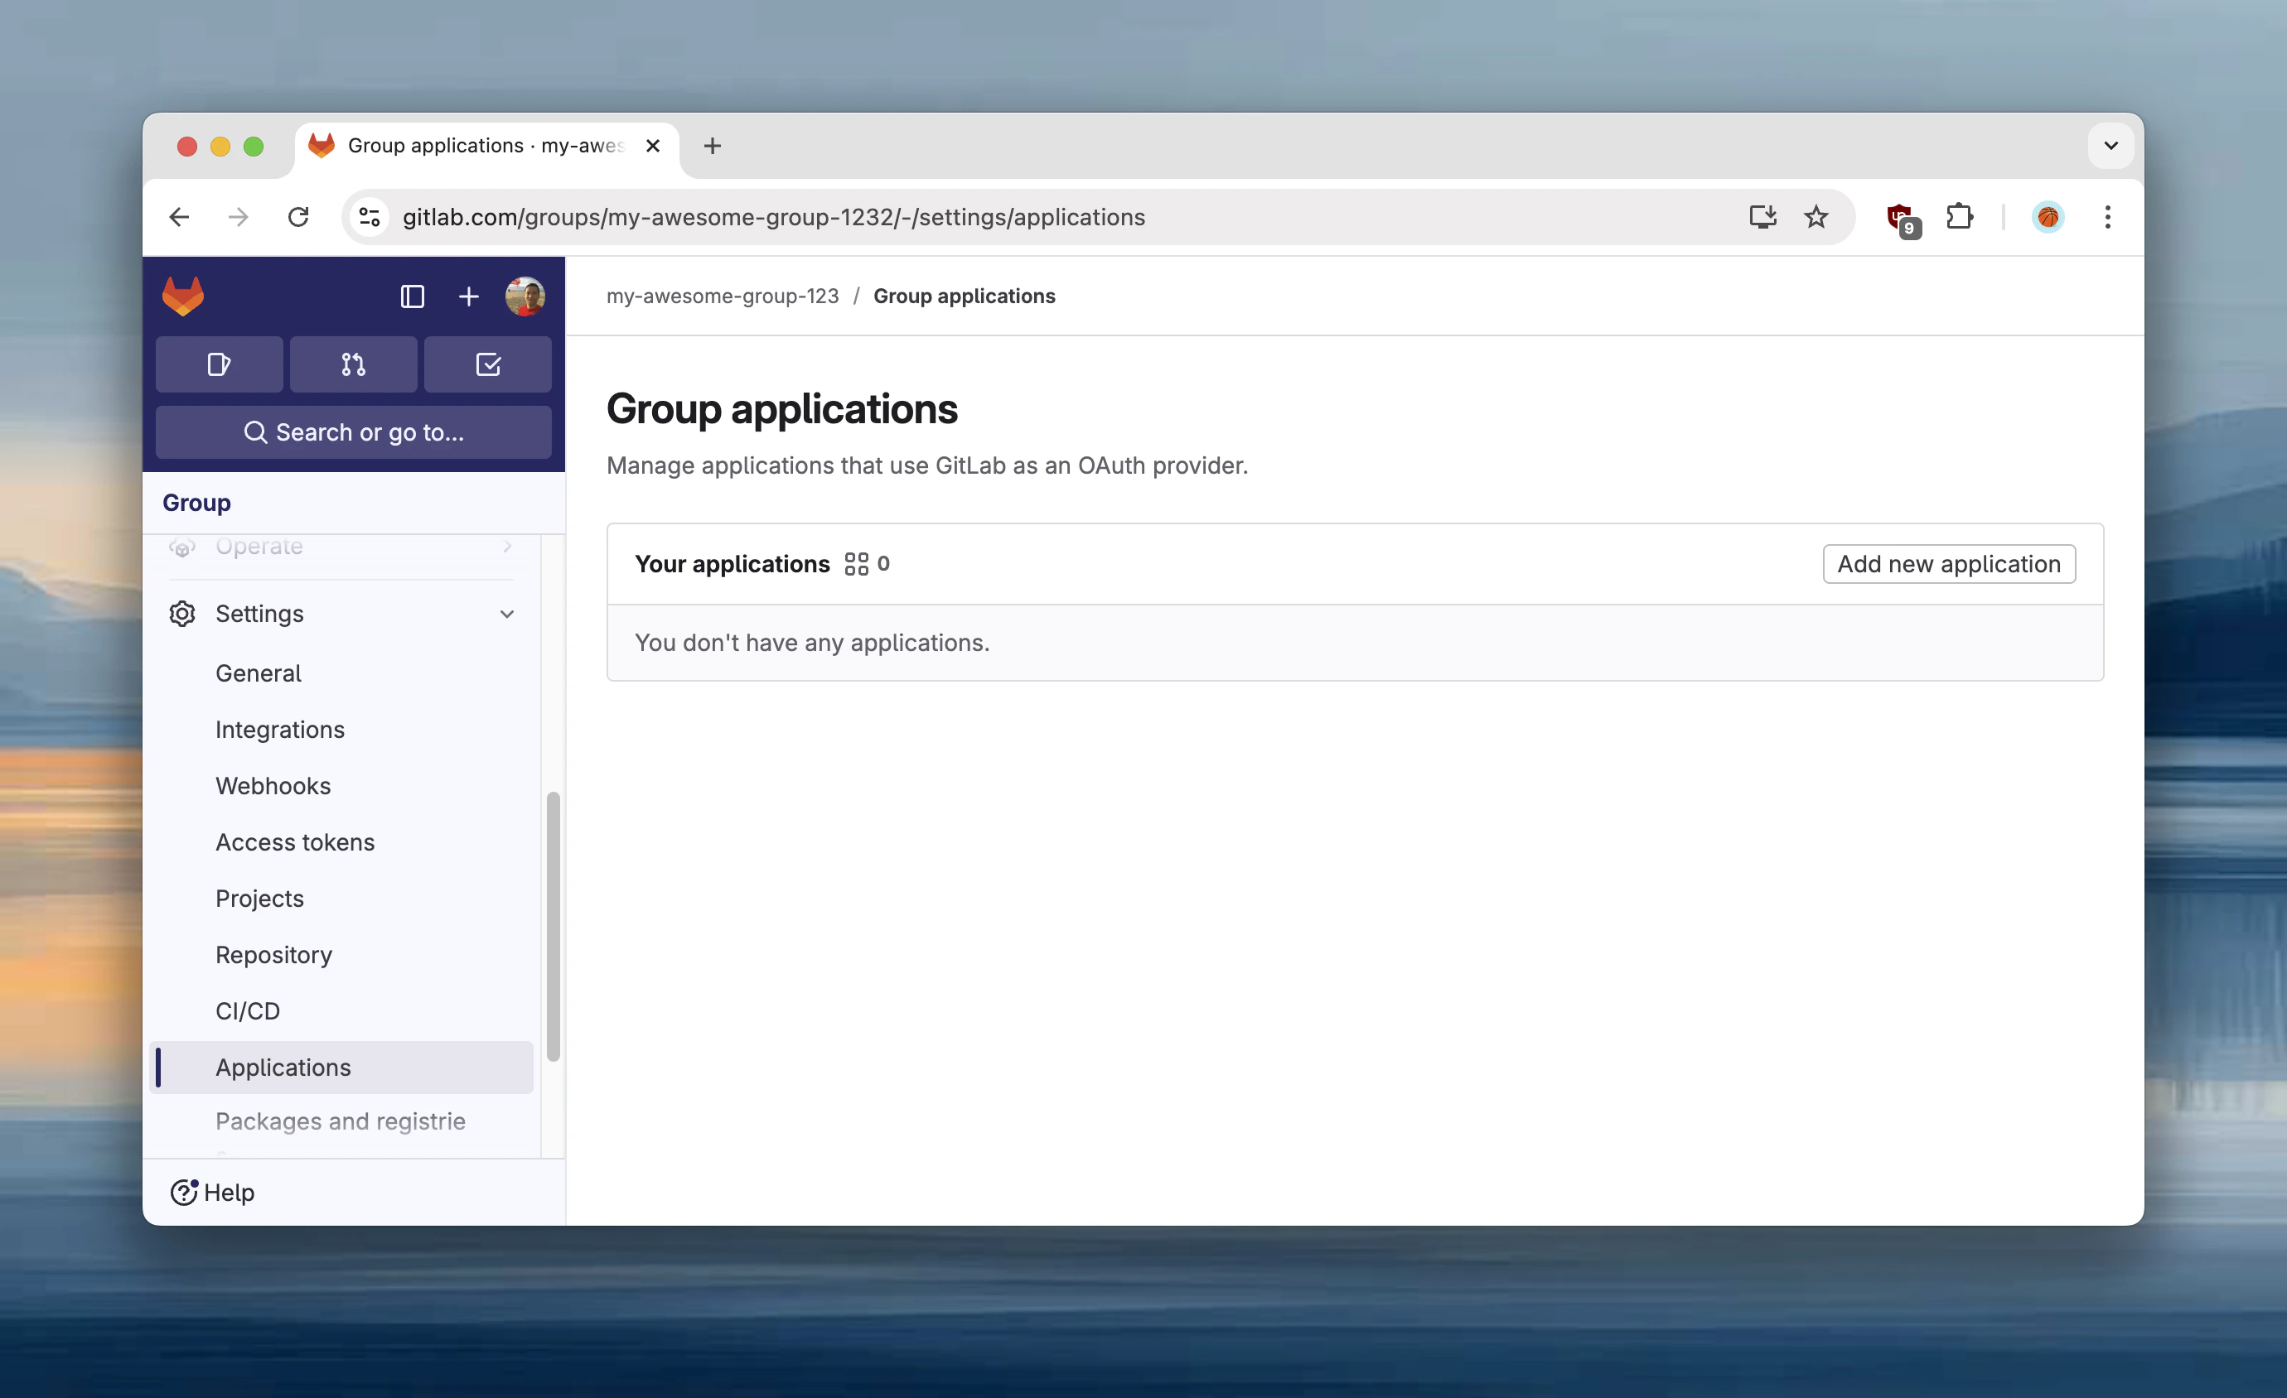Click the Help question mark icon

coord(184,1192)
